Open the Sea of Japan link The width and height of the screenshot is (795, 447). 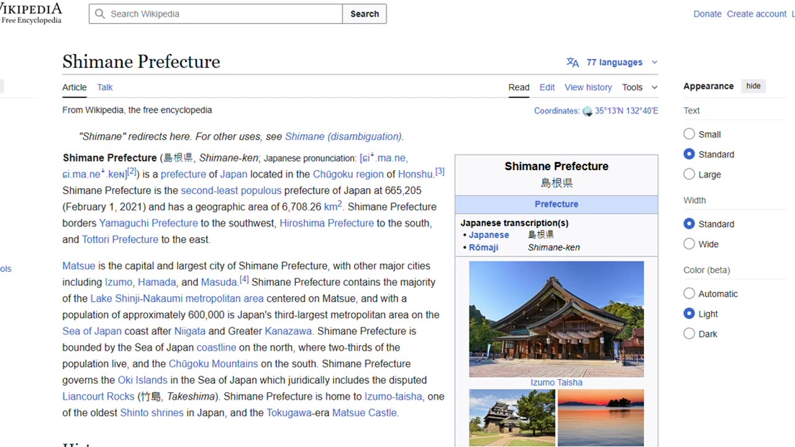(x=92, y=331)
